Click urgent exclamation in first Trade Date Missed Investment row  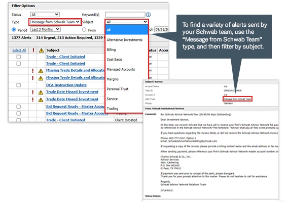tap(33, 92)
